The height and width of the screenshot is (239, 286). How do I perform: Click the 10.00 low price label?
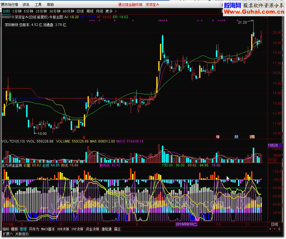[42, 133]
